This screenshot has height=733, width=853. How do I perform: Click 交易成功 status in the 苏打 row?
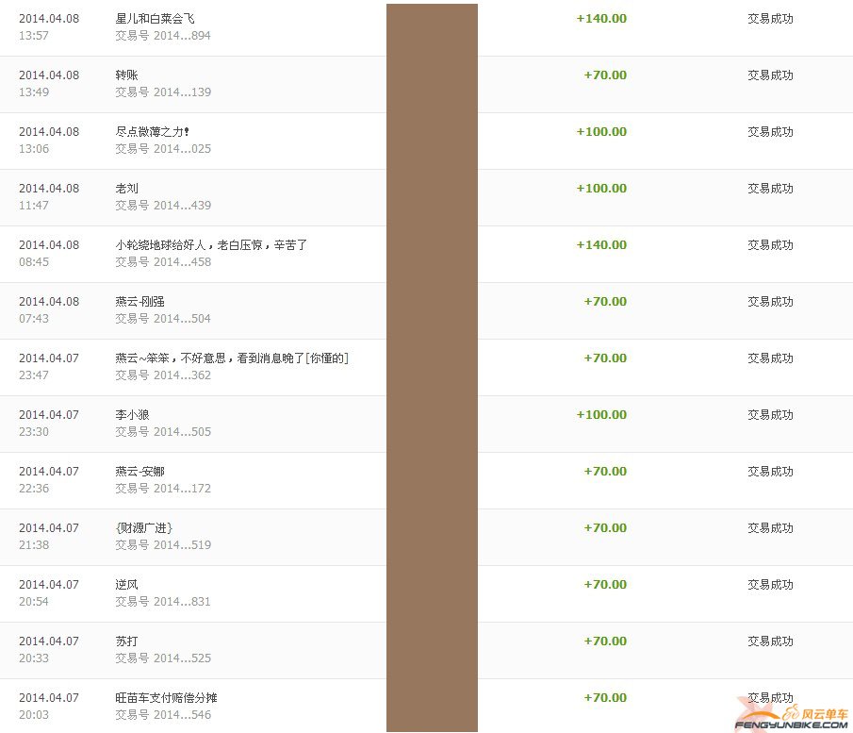tap(770, 641)
